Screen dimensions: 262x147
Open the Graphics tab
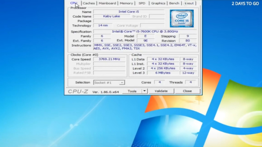[x=158, y=3]
